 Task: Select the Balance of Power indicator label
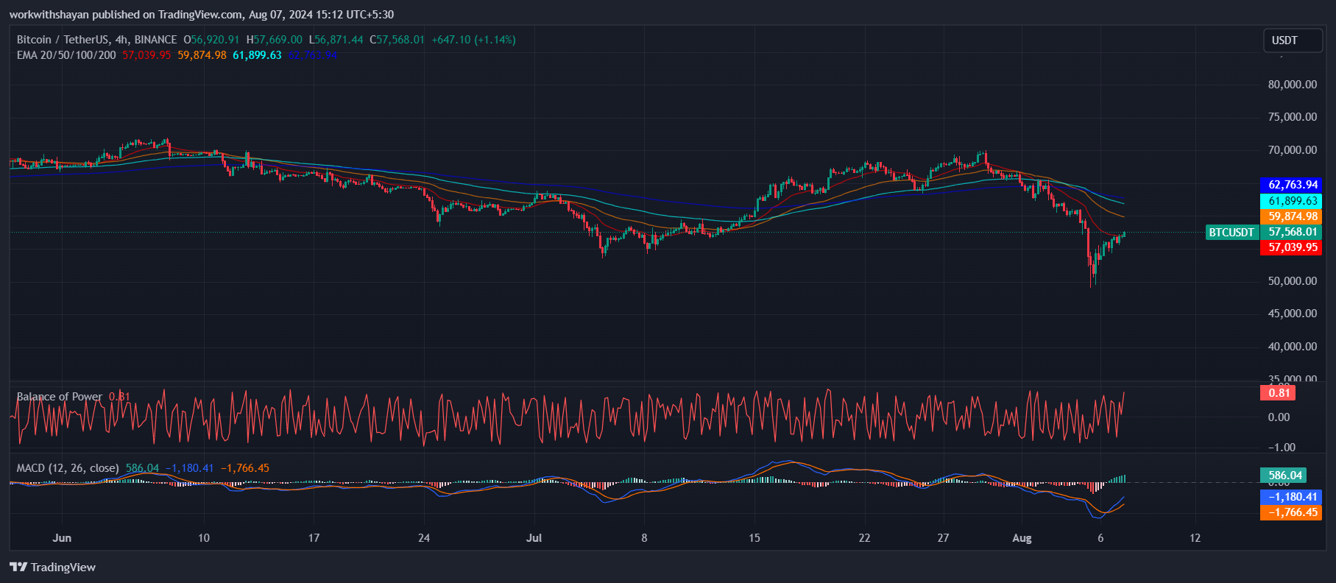pos(60,397)
